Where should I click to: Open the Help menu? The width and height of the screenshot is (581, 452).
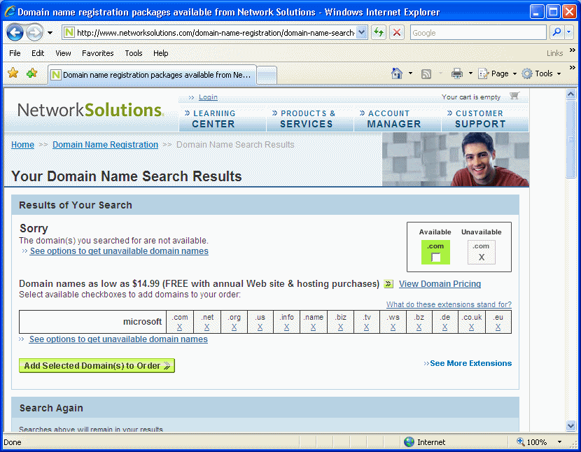click(161, 53)
